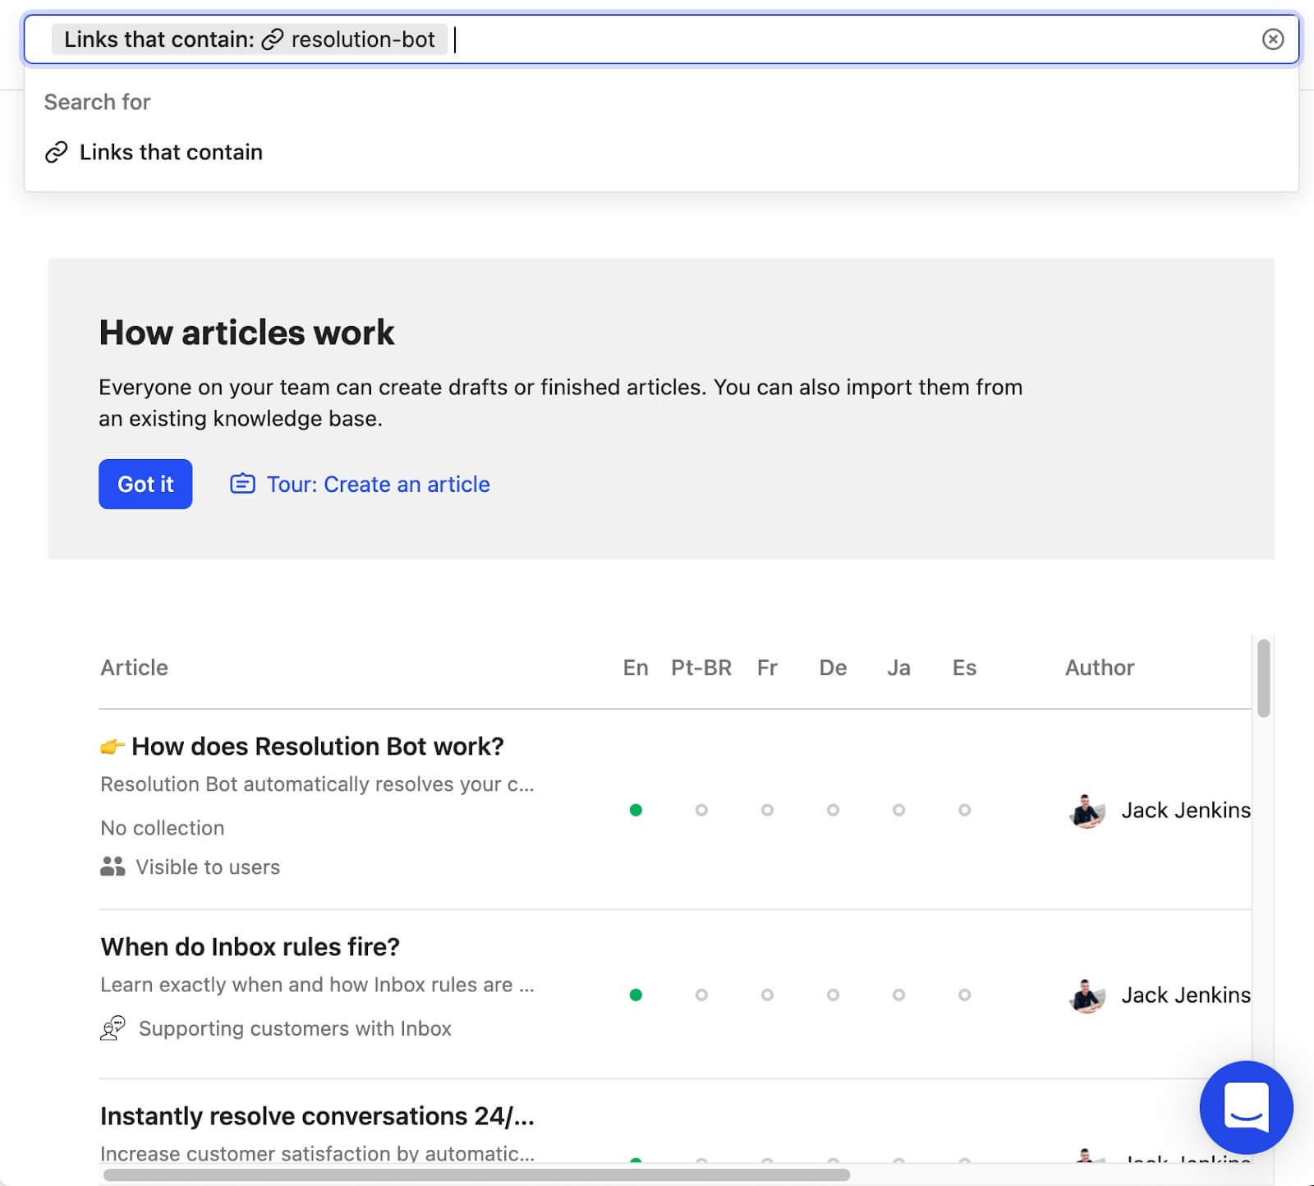Click the horizontal scrollbar at bottom of table
Viewport: 1314px width, 1186px height.
point(476,1175)
